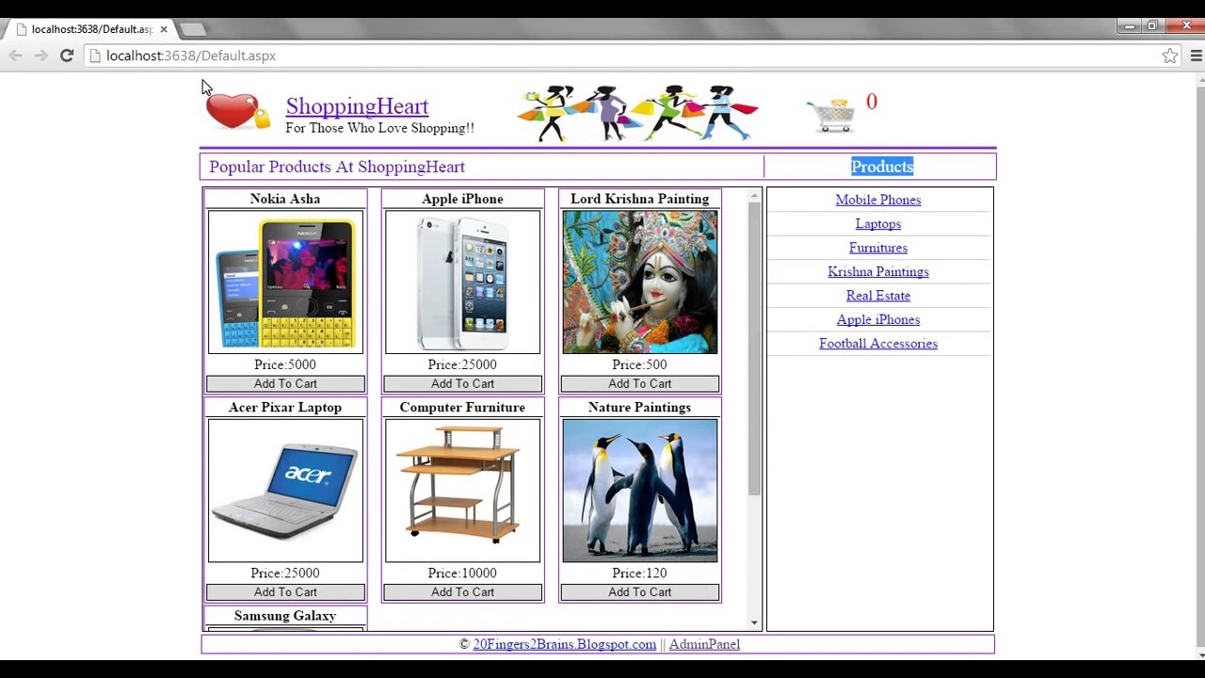Image resolution: width=1205 pixels, height=678 pixels.
Task: Add Acer Pixar Laptop to cart
Action: (x=285, y=592)
